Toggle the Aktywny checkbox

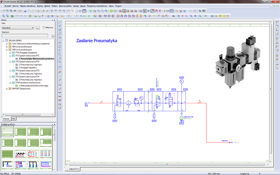click(x=44, y=27)
